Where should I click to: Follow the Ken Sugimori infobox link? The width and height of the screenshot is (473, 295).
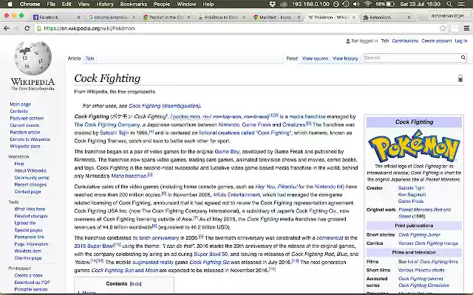[x=412, y=195]
